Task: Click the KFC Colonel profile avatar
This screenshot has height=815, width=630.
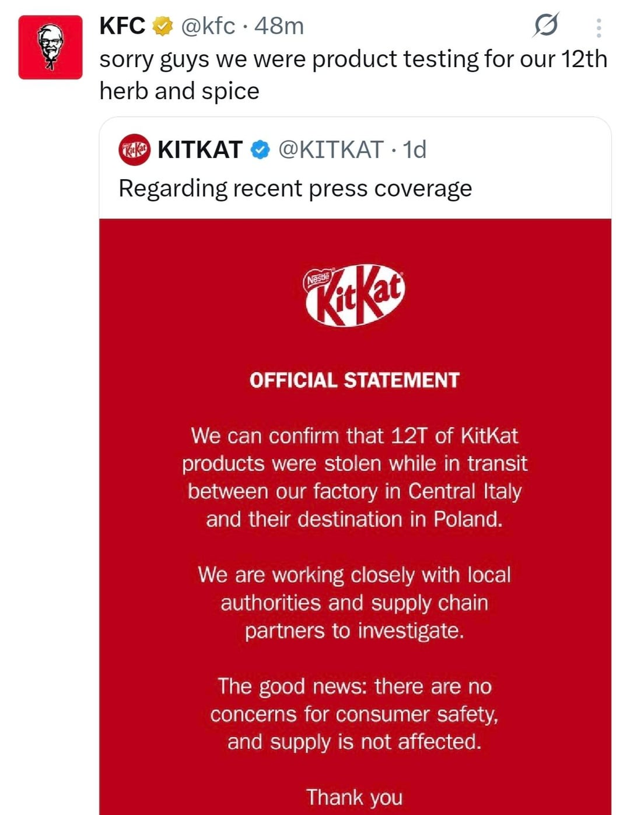Action: 50,47
